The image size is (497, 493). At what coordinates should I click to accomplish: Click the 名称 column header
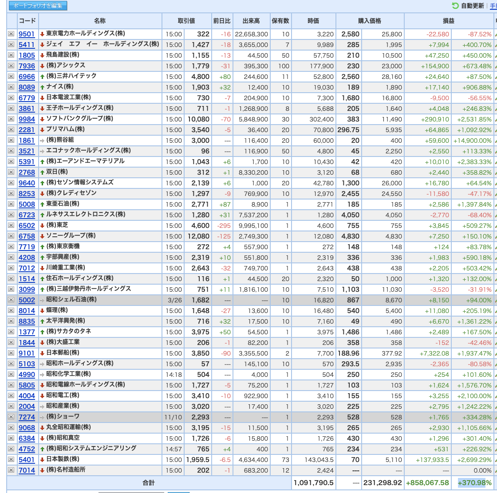point(100,21)
